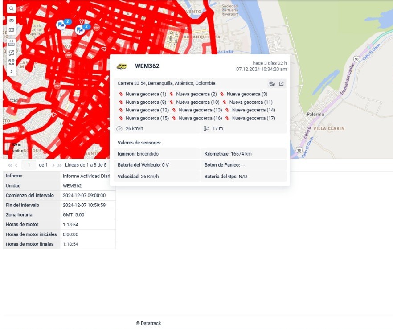
Task: Select the routing tool icon
Action: [x=11, y=53]
